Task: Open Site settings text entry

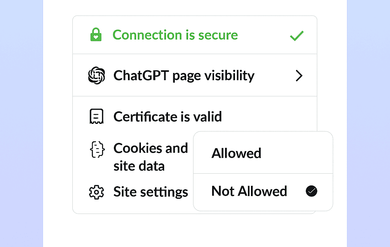Action: (150, 192)
